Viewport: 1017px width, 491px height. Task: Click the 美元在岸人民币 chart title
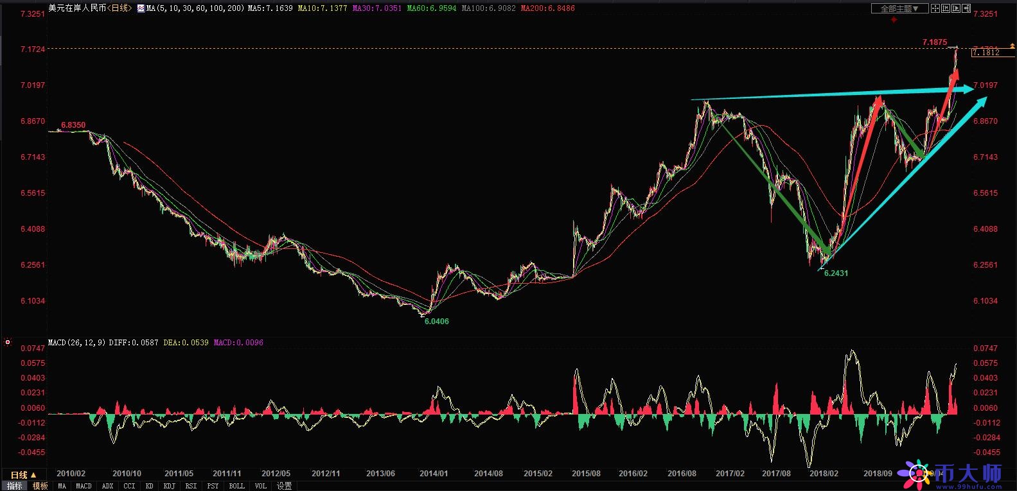tap(77, 8)
